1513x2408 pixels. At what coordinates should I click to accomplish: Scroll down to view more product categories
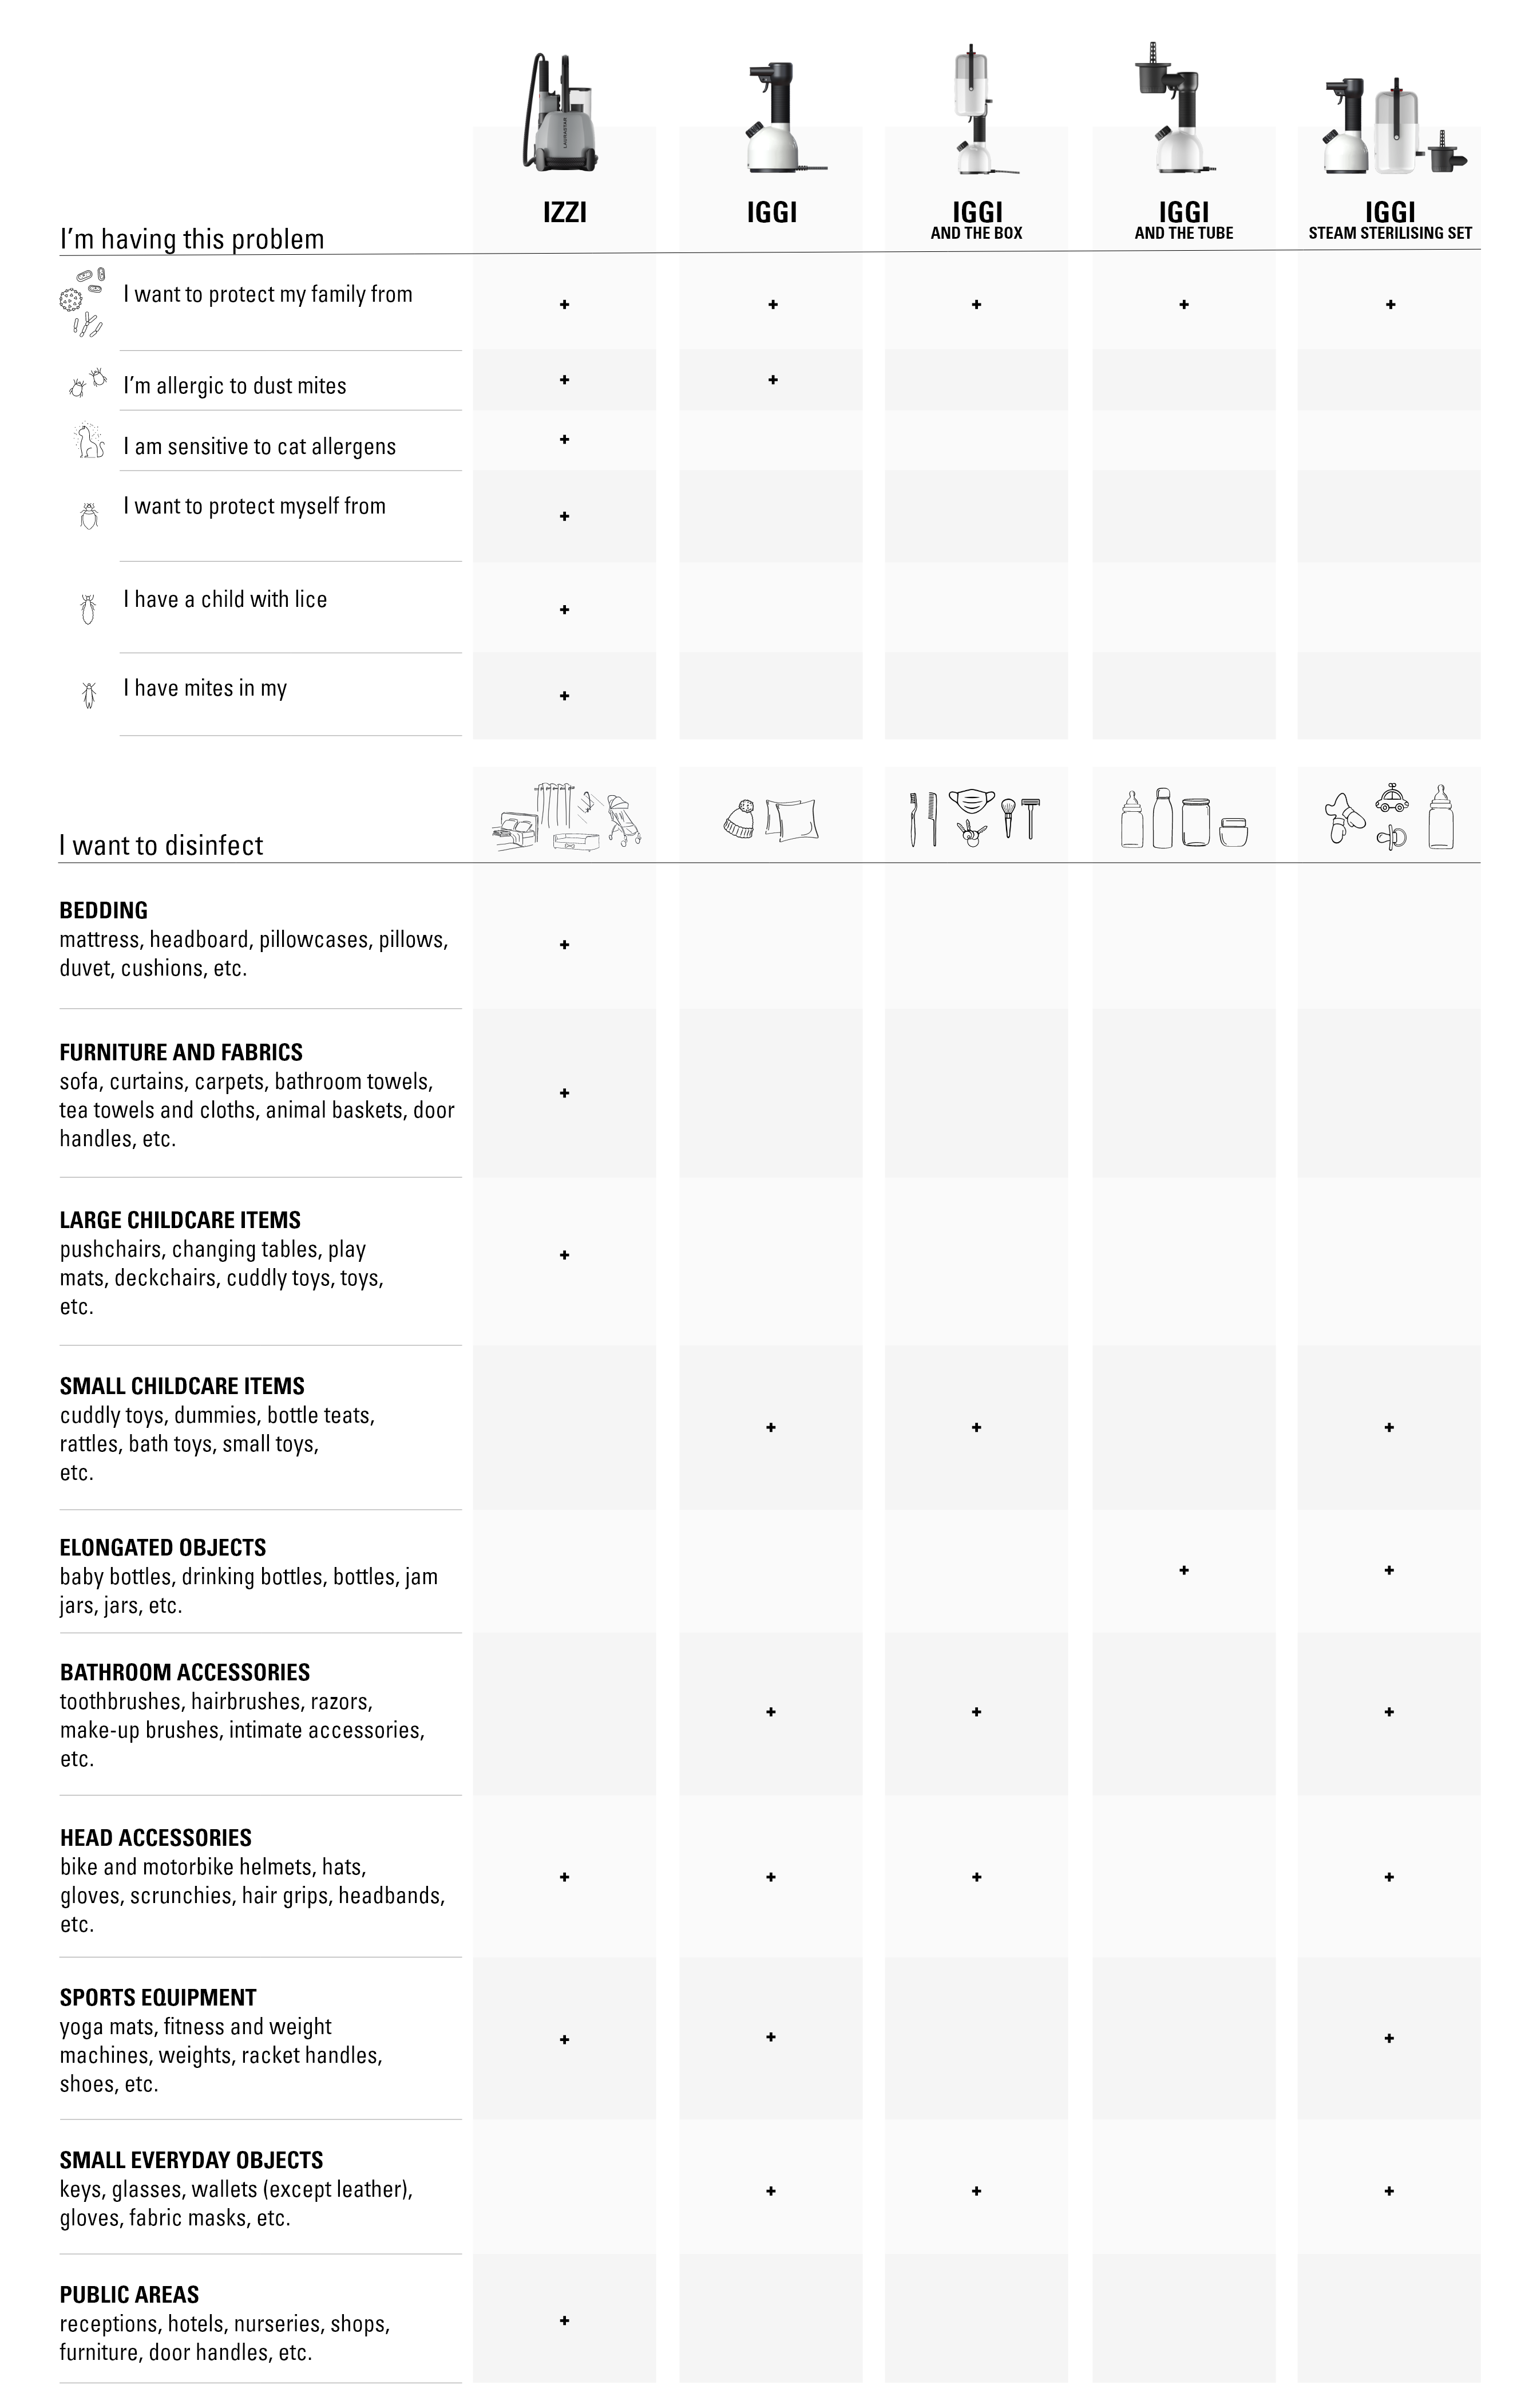pyautogui.click(x=756, y=2389)
